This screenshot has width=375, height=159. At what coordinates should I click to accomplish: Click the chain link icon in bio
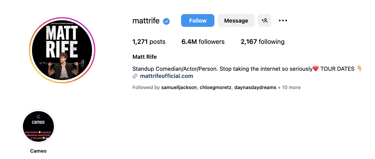point(135,76)
